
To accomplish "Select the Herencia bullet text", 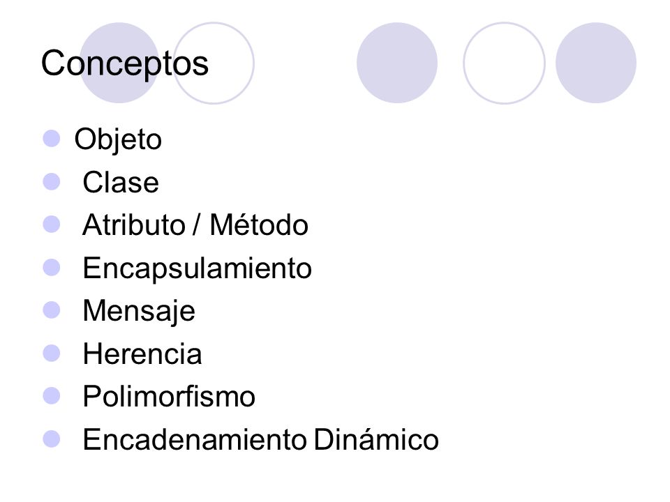I will pos(142,353).
